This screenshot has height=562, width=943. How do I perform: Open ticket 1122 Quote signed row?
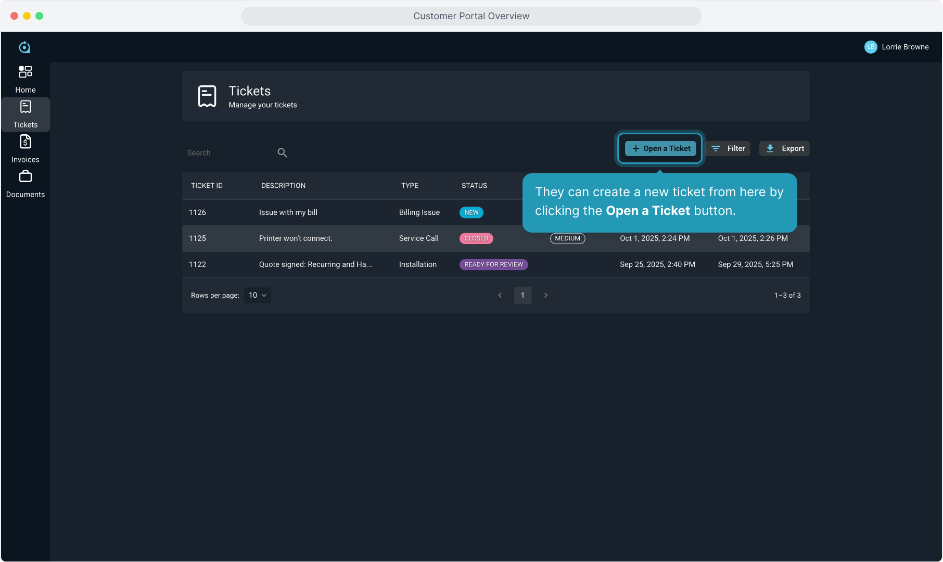tap(315, 264)
